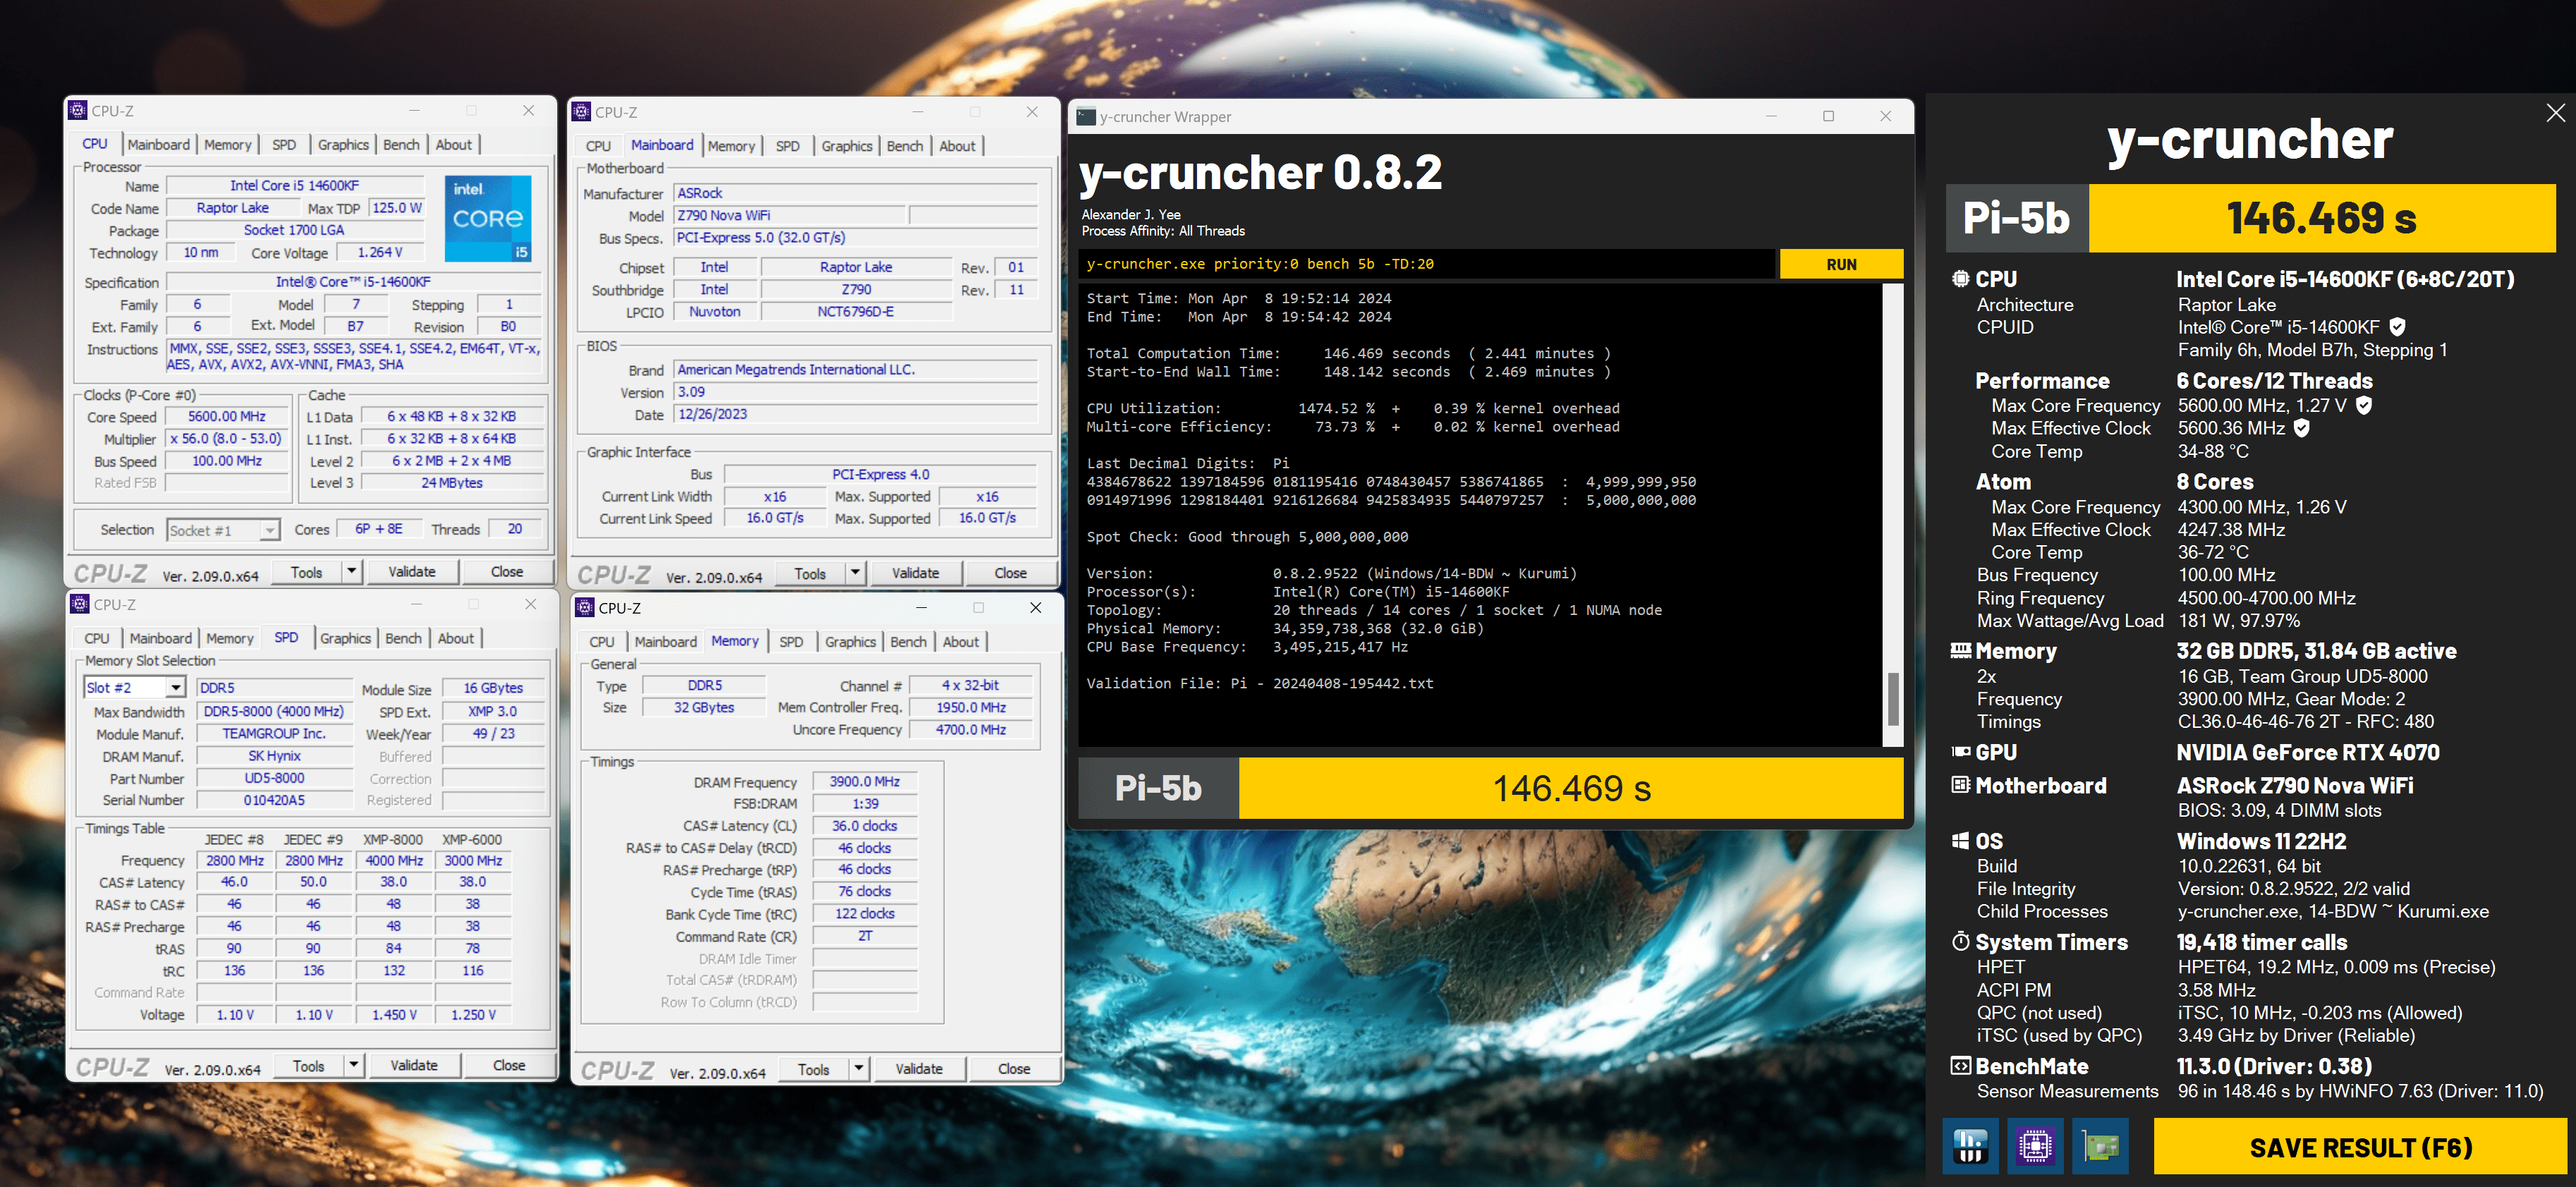Click the Cores 6P + 8E field
The image size is (2576, 1187).
[379, 529]
